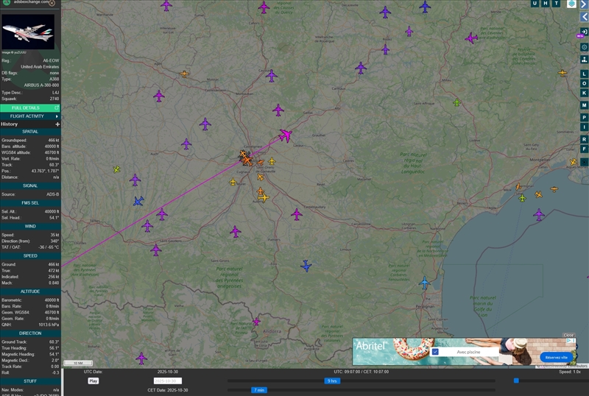Select the yellow aircraft next to Muret
The width and height of the screenshot is (589, 396).
pos(233,183)
